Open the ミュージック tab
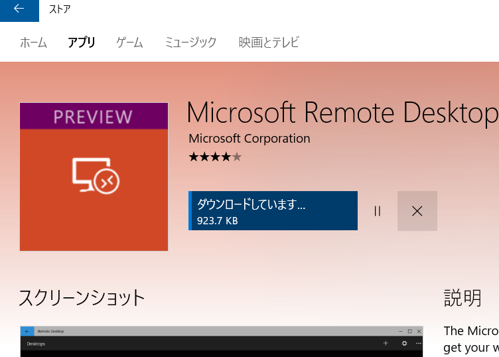Screen dimensions: 499x357 coord(190,42)
